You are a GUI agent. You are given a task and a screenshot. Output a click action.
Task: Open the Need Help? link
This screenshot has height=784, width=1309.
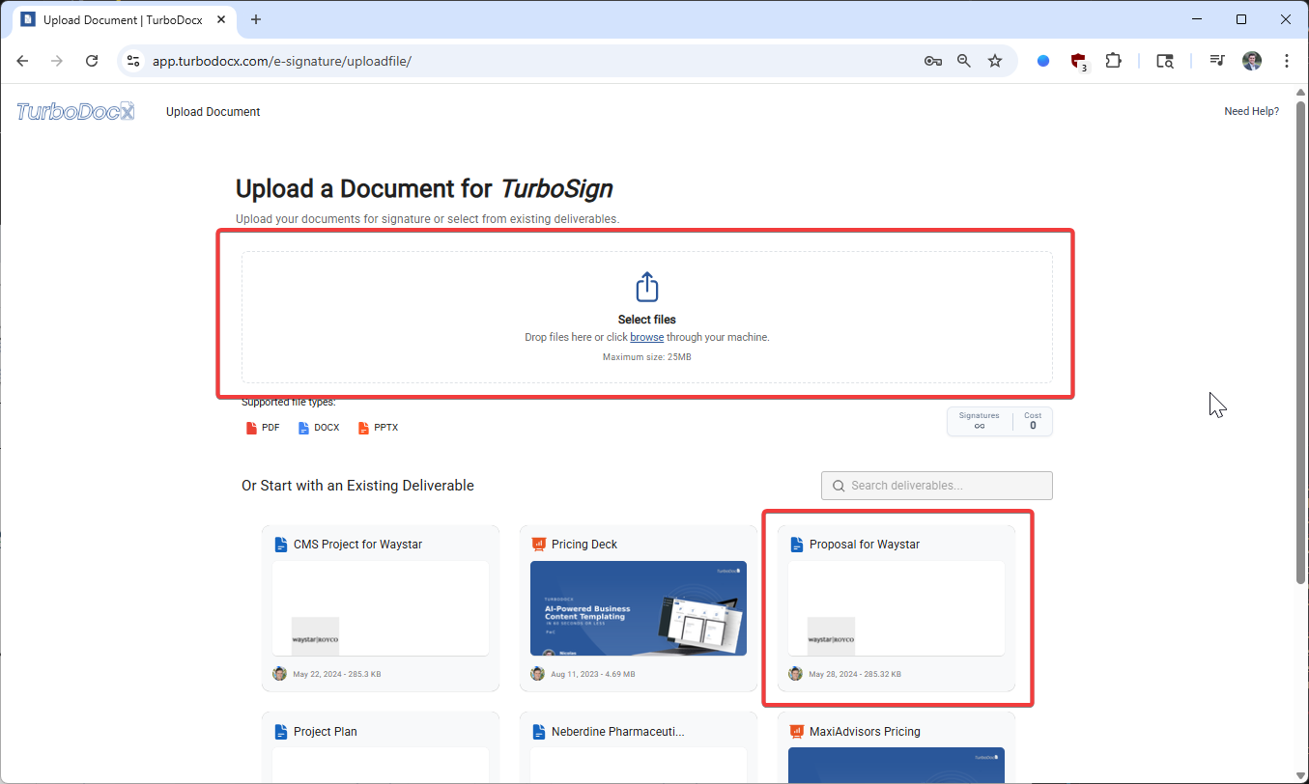1251,112
